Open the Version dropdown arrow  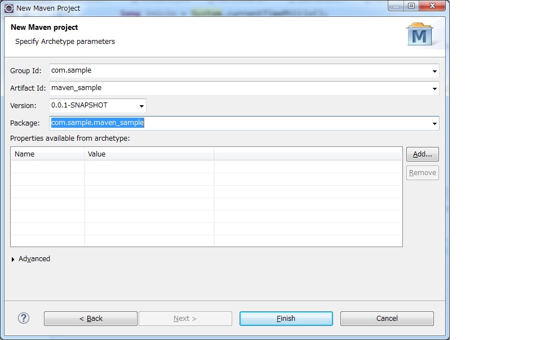click(141, 106)
